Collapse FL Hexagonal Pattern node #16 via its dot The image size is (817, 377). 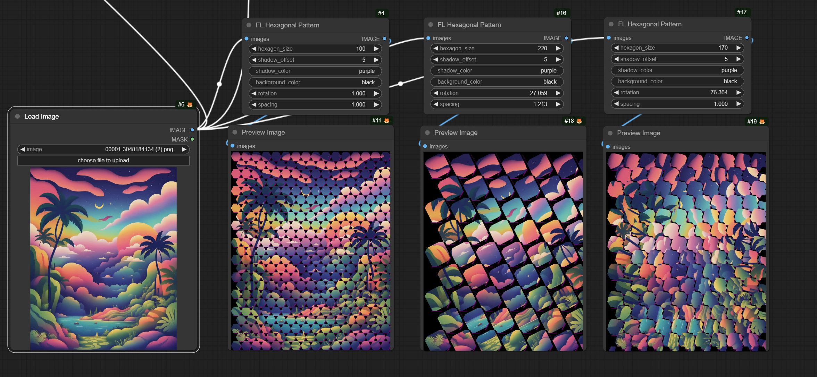[431, 25]
